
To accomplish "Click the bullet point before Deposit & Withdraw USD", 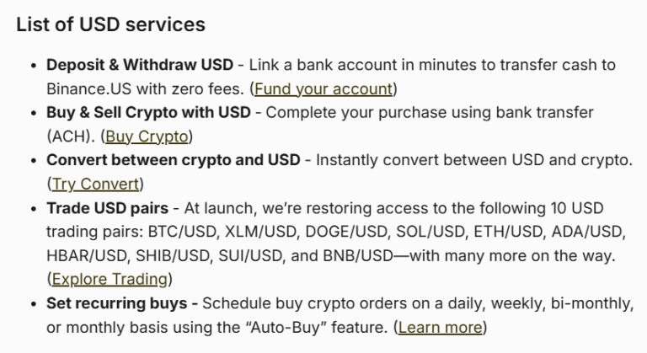I will [x=34, y=65].
